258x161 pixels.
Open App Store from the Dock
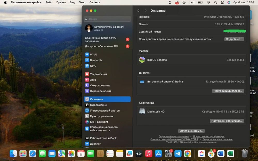pos(158,154)
